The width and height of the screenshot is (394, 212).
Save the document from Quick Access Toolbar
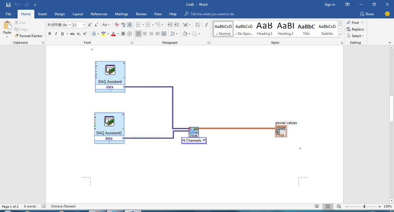pos(8,4)
